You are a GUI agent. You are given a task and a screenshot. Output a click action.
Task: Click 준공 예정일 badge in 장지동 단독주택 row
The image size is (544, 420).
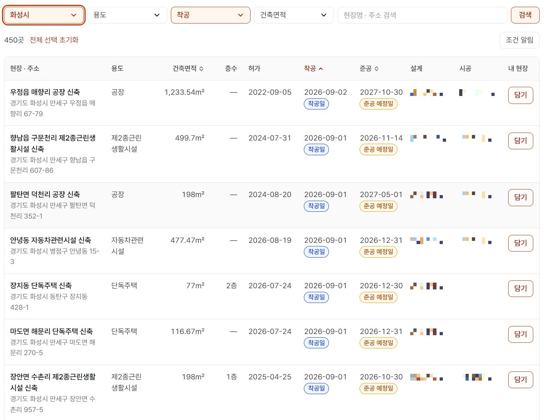point(378,297)
